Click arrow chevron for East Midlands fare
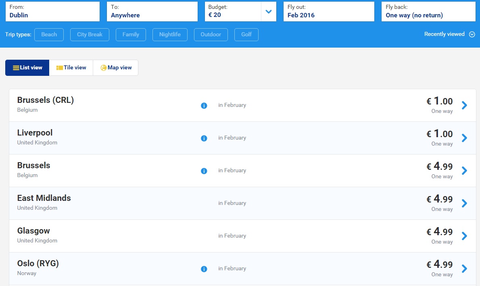The width and height of the screenshot is (480, 286). [464, 203]
